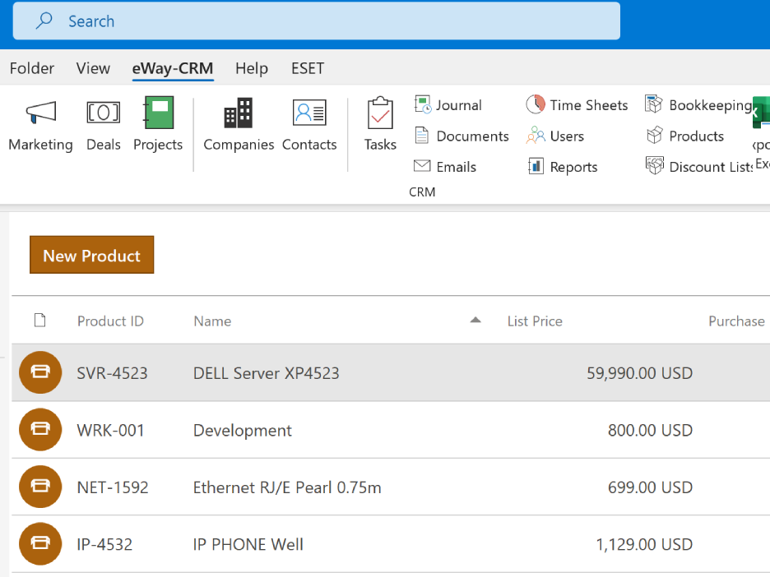Select the eWay-CRM ribbon tab
This screenshot has height=577, width=770.
(x=173, y=68)
